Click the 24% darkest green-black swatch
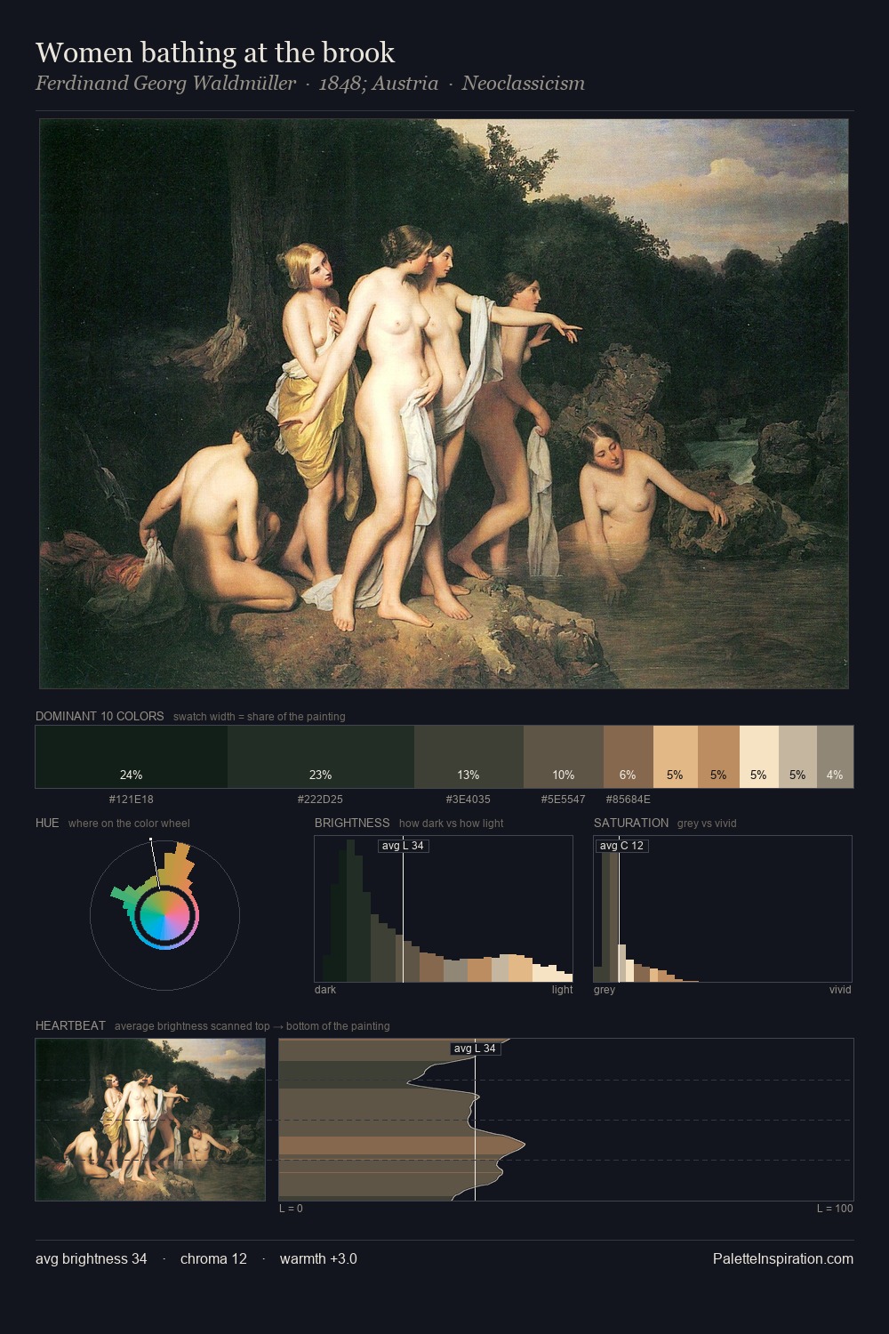 pyautogui.click(x=132, y=757)
